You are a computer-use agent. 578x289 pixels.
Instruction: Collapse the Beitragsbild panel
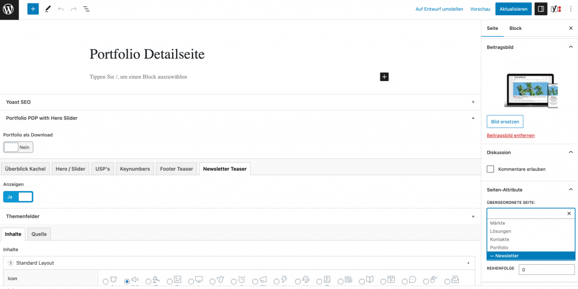[x=571, y=47]
